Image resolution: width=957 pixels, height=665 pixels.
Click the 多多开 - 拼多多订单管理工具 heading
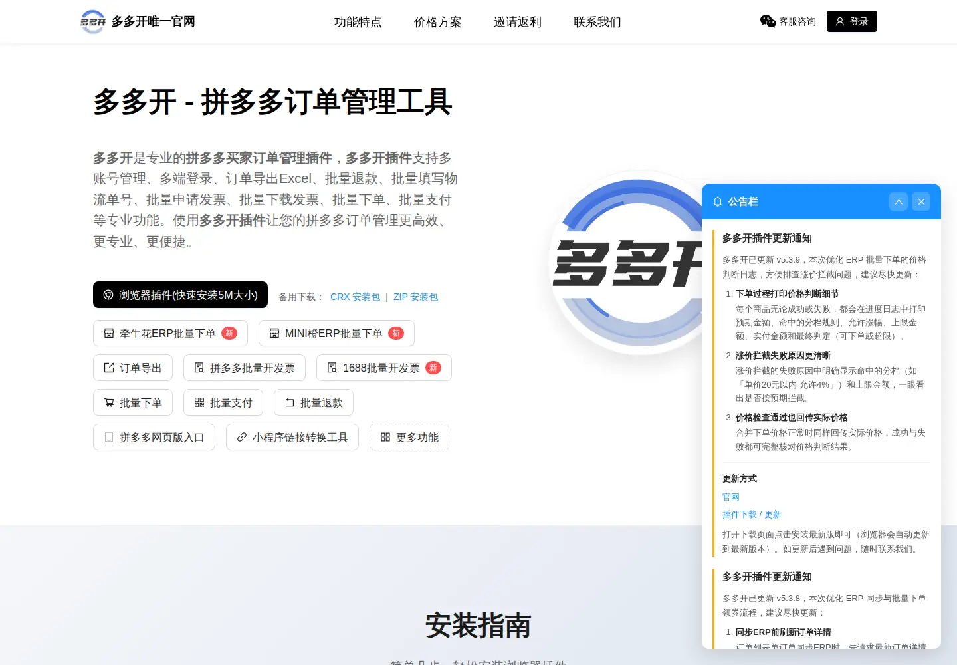272,102
